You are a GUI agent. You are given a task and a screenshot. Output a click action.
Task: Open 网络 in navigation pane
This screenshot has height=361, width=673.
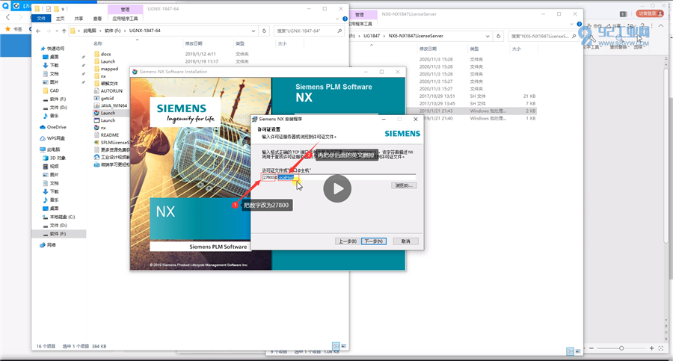[x=51, y=245]
